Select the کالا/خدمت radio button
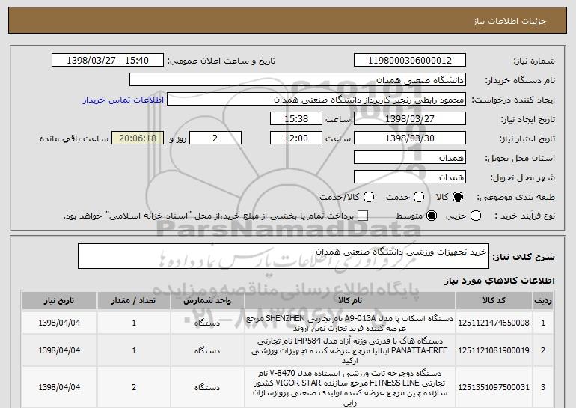 coord(369,197)
